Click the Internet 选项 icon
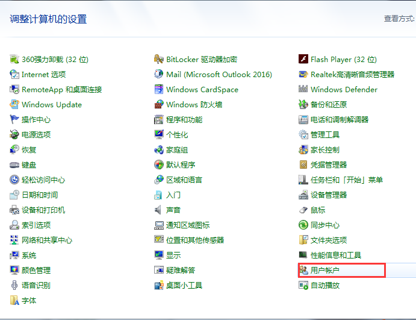This screenshot has height=320, width=416. (14, 74)
